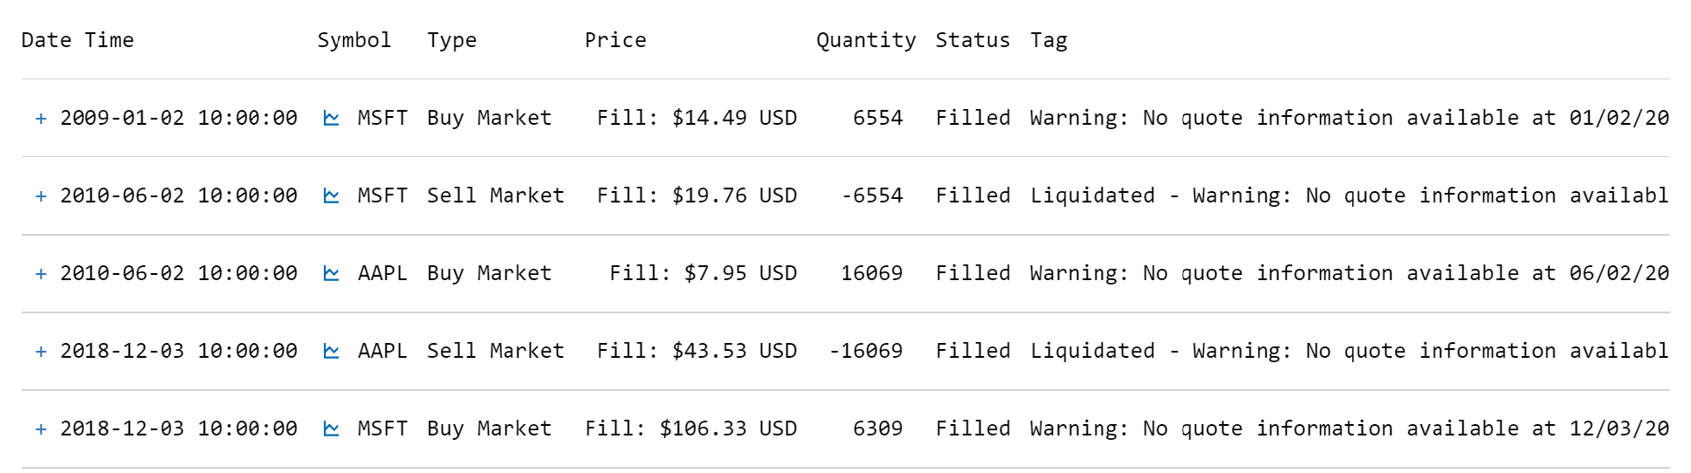Select the $106.33 fill price cell
The width and height of the screenshot is (1691, 473).
[691, 428]
